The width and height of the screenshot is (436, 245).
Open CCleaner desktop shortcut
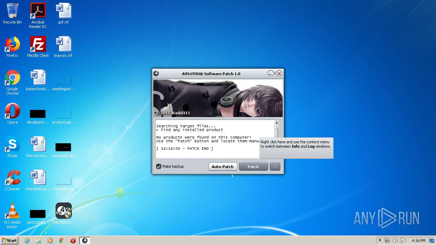pyautogui.click(x=12, y=180)
